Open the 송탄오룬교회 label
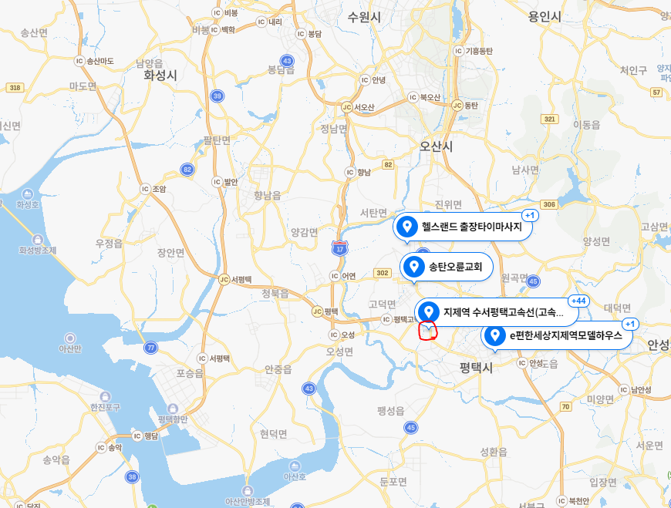 coord(456,267)
